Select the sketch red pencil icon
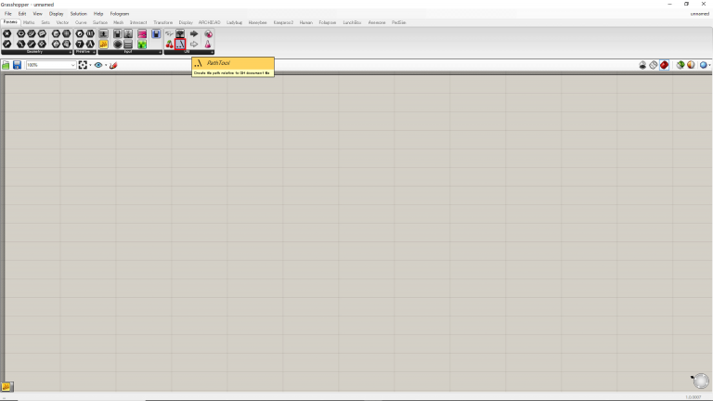Image resolution: width=713 pixels, height=401 pixels. point(113,65)
